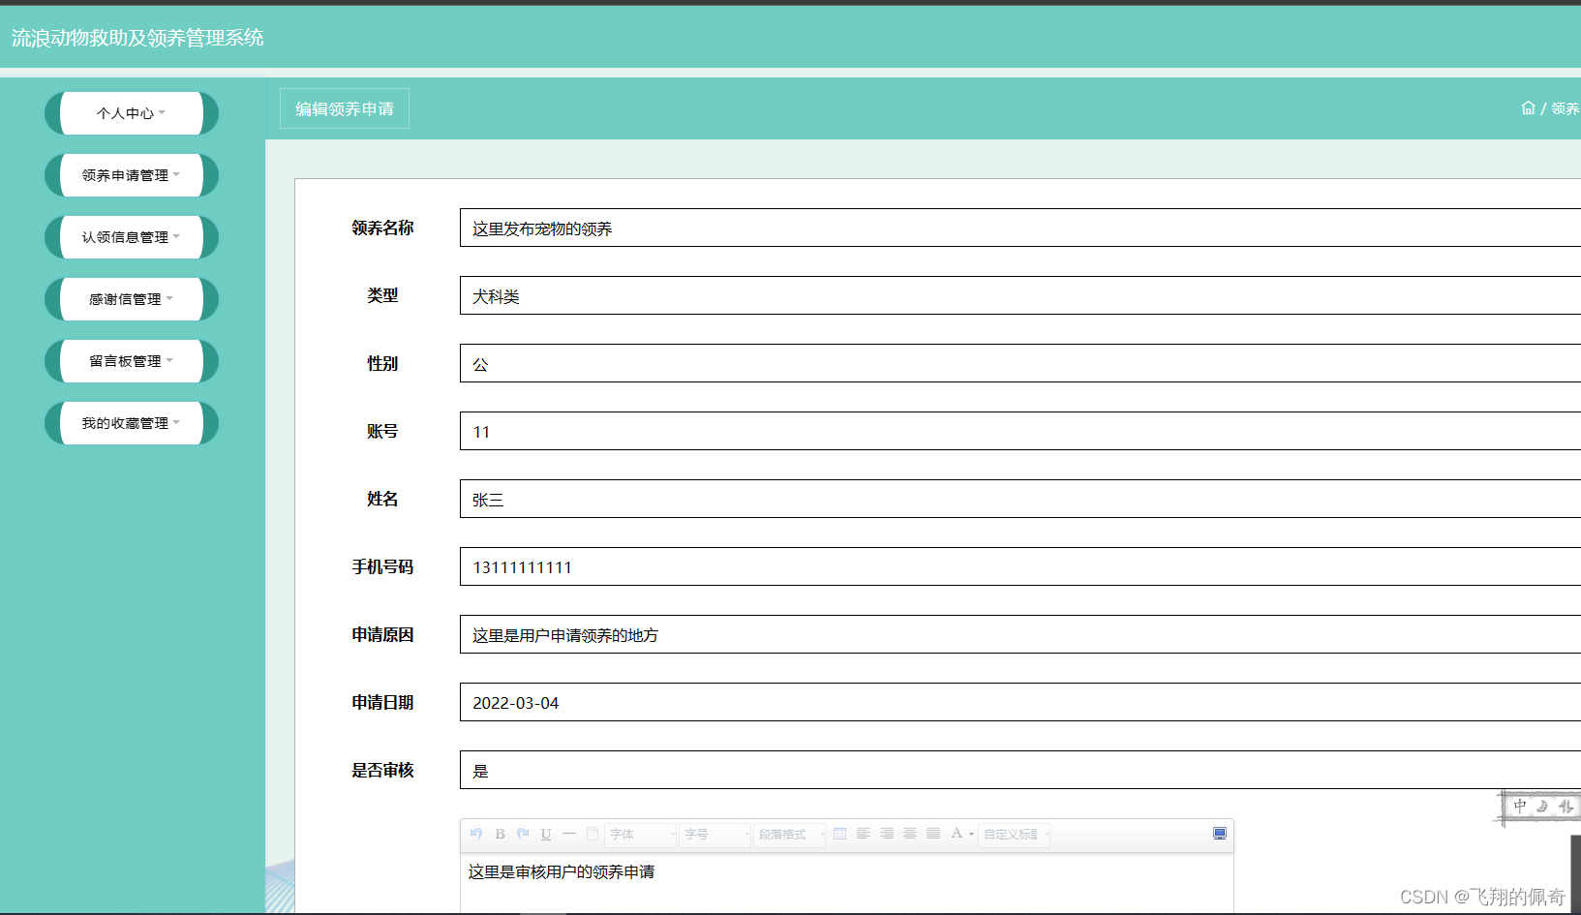Viewport: 1581px width, 915px height.
Task: Focus the 领养名称 input field
Action: (1020, 228)
